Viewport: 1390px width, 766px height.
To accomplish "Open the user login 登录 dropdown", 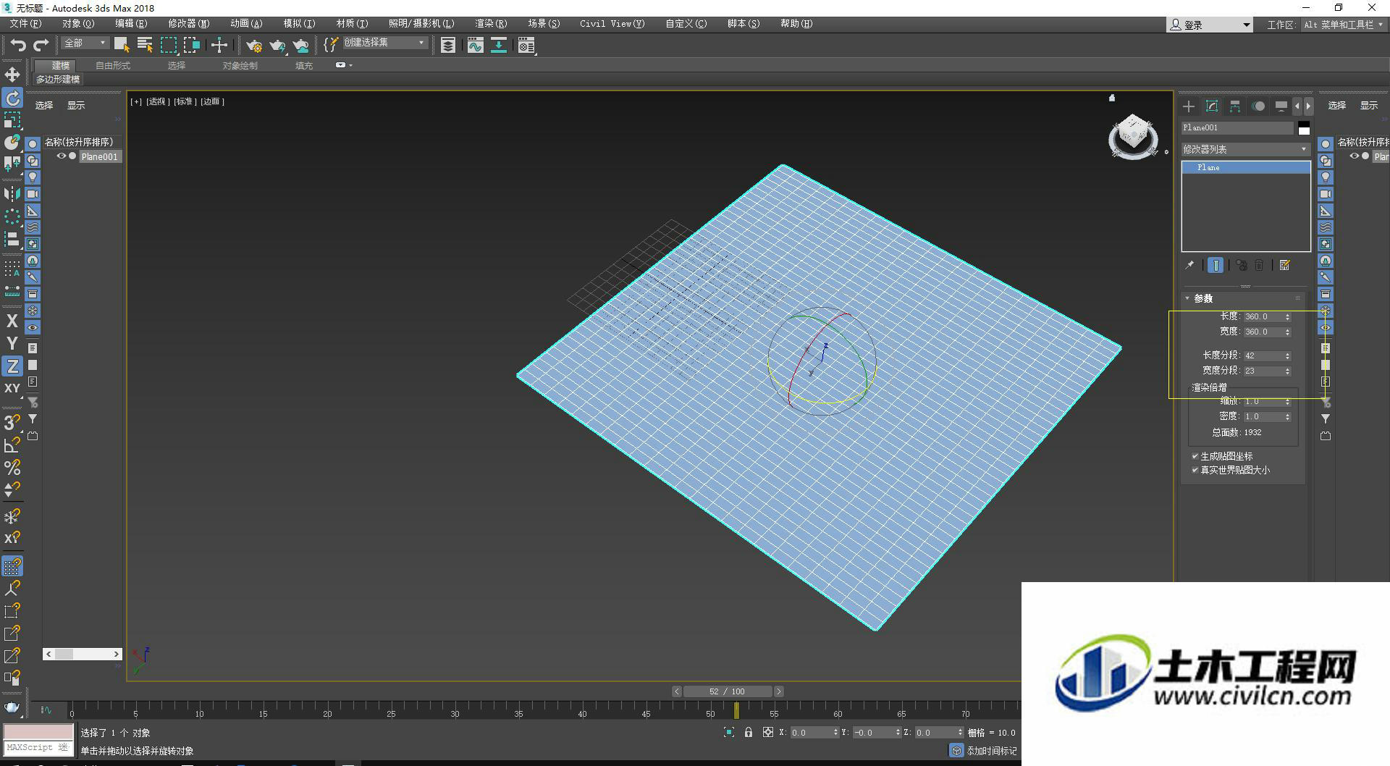I will tap(1210, 25).
